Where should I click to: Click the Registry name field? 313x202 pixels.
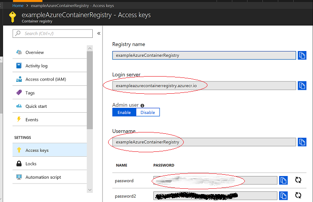tap(204, 55)
